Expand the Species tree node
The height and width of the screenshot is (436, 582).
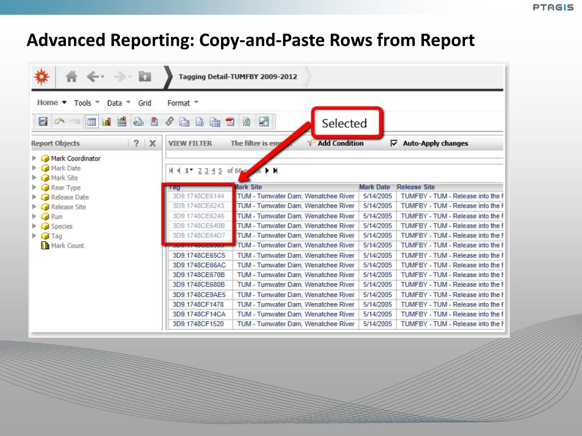35,226
